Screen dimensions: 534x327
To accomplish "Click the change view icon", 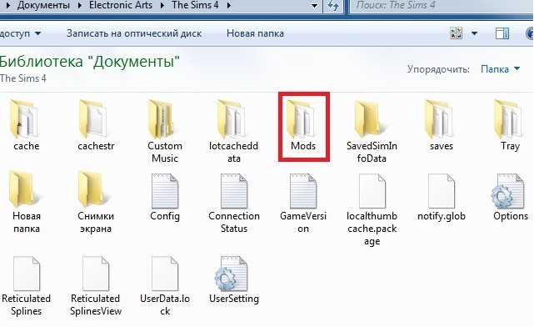I will (x=456, y=33).
